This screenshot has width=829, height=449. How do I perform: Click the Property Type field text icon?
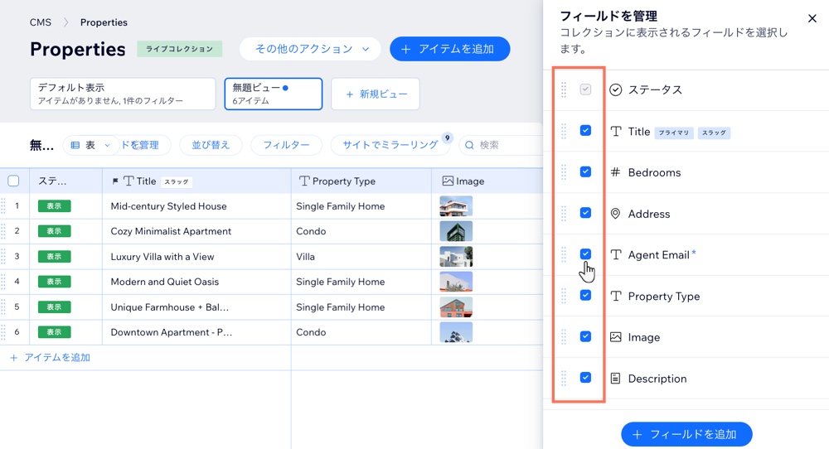615,296
